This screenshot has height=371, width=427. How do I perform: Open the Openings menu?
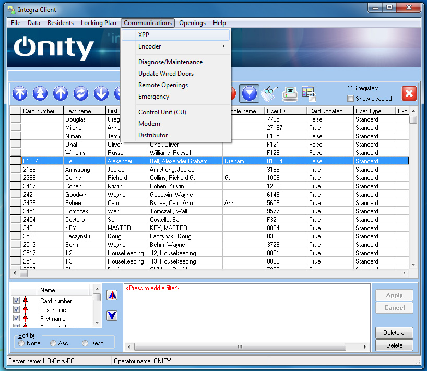192,23
